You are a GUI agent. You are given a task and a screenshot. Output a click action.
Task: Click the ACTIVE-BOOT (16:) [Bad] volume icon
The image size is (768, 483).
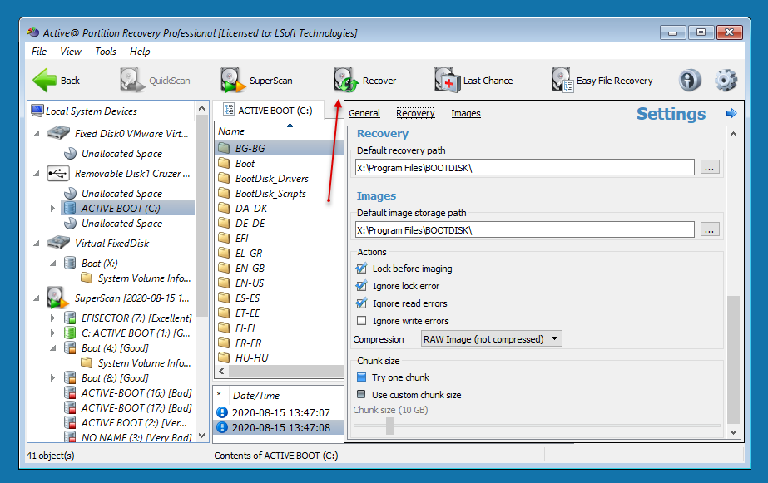[x=70, y=393]
